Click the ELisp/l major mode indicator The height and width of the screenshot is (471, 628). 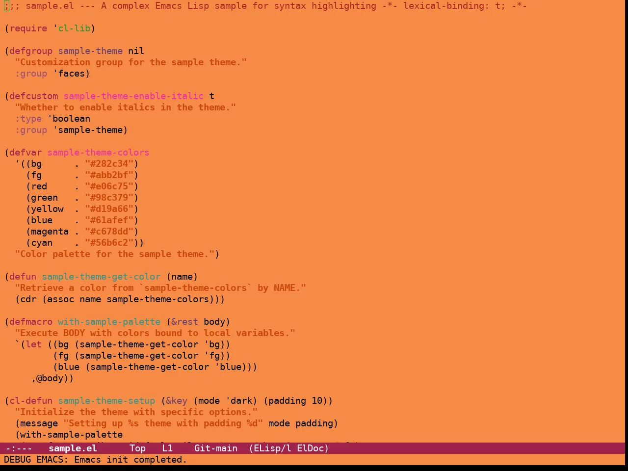coord(270,448)
